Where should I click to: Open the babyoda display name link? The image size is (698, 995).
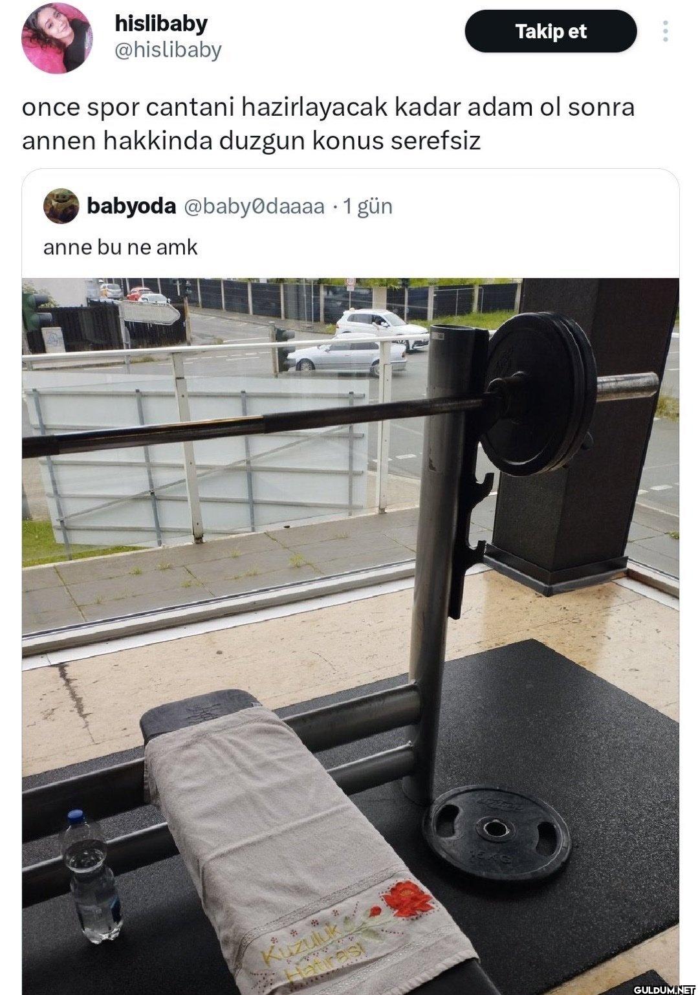tap(131, 206)
